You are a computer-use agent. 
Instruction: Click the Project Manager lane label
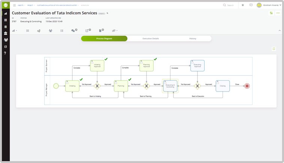(46, 90)
